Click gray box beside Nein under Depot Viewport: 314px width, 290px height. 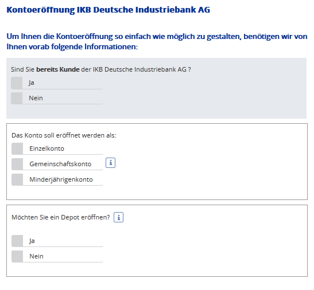coord(17,256)
